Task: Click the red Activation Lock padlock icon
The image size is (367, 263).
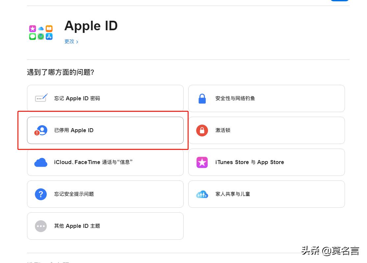Action: coord(201,130)
